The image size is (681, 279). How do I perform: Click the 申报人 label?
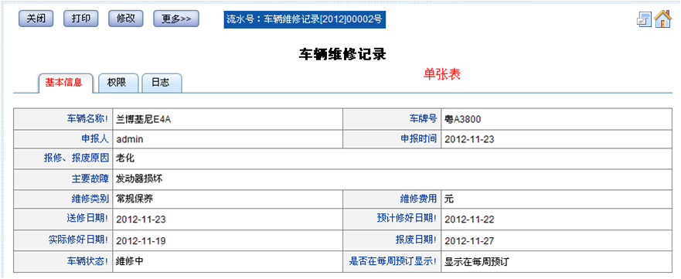[94, 138]
